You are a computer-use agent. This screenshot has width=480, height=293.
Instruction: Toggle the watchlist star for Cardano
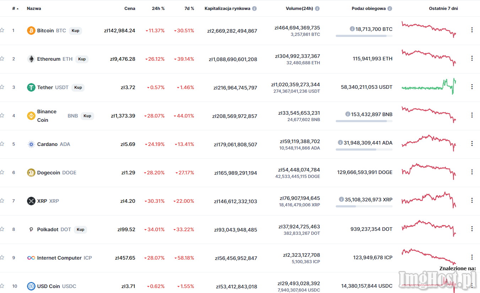pos(2,144)
